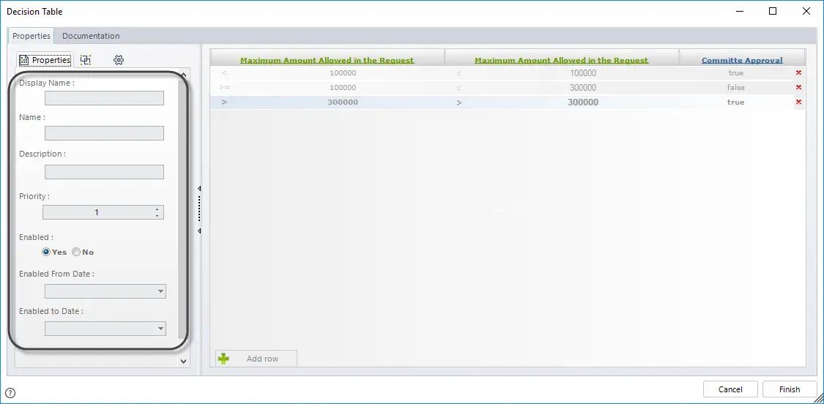Increase Priority with the up stepper arrow
Image resolution: width=824 pixels, height=404 pixels.
157,209
